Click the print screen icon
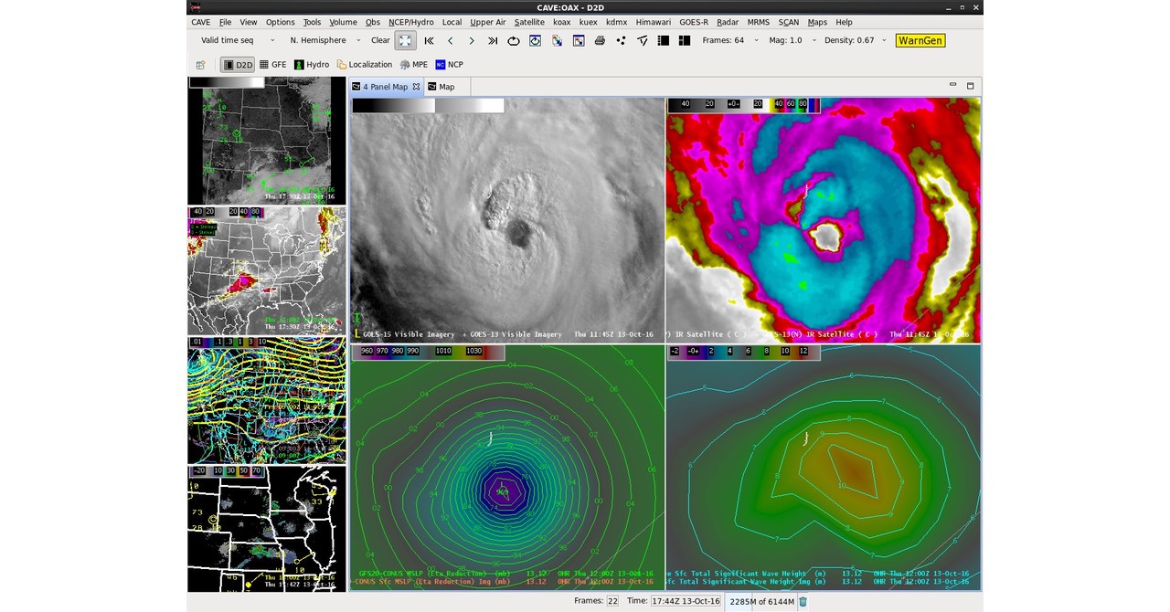 tap(601, 40)
